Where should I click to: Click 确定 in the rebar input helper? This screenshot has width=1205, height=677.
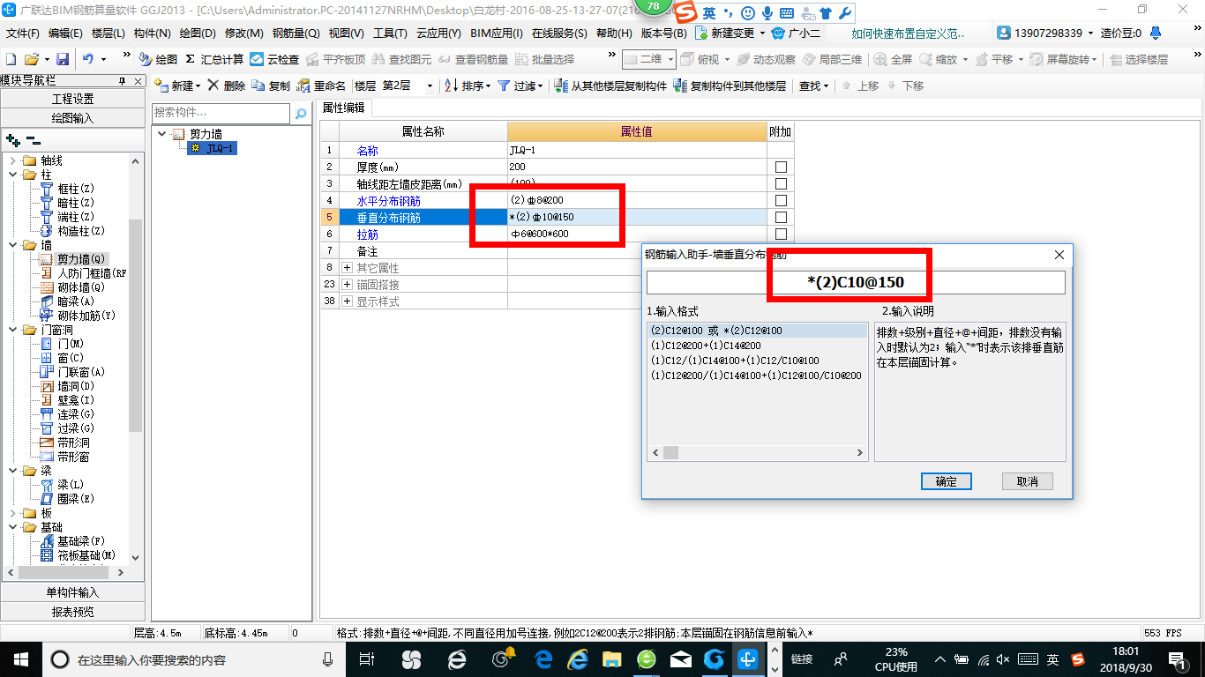(x=946, y=481)
